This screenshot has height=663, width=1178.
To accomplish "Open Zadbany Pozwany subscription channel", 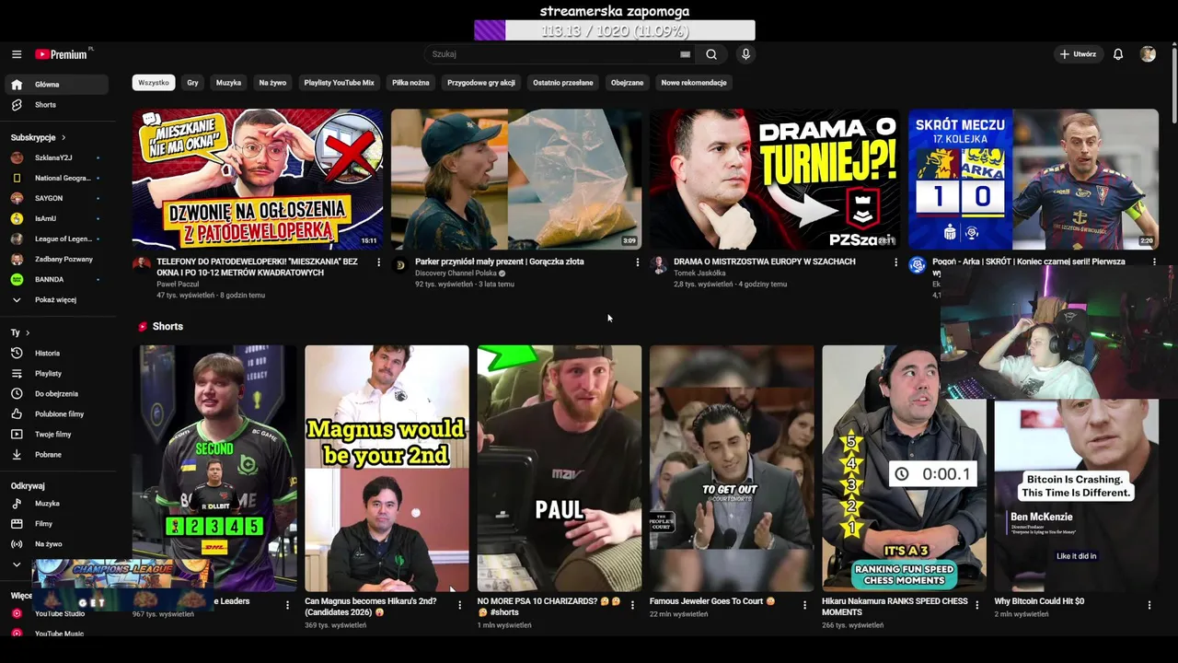I will click(x=55, y=260).
